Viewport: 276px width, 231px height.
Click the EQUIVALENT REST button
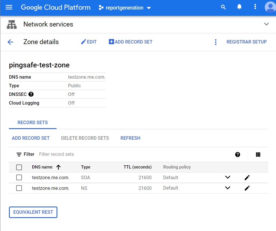click(x=33, y=212)
